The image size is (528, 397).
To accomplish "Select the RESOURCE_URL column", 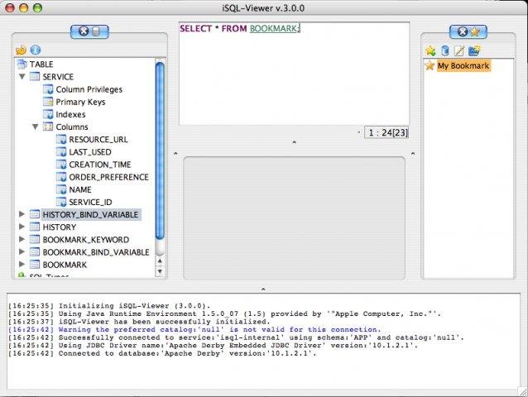I will point(98,139).
